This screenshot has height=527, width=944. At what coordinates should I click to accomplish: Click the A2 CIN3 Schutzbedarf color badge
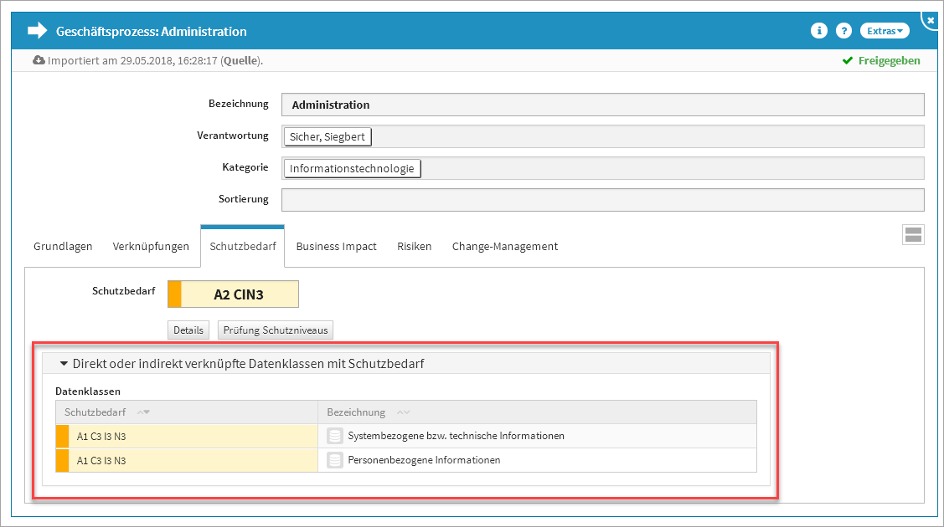233,294
